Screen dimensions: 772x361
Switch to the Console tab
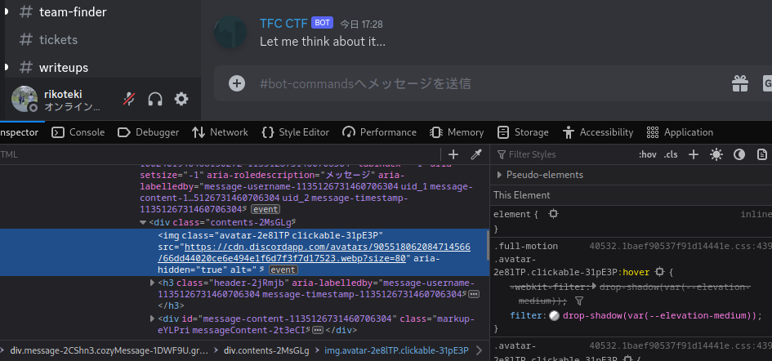[78, 132]
